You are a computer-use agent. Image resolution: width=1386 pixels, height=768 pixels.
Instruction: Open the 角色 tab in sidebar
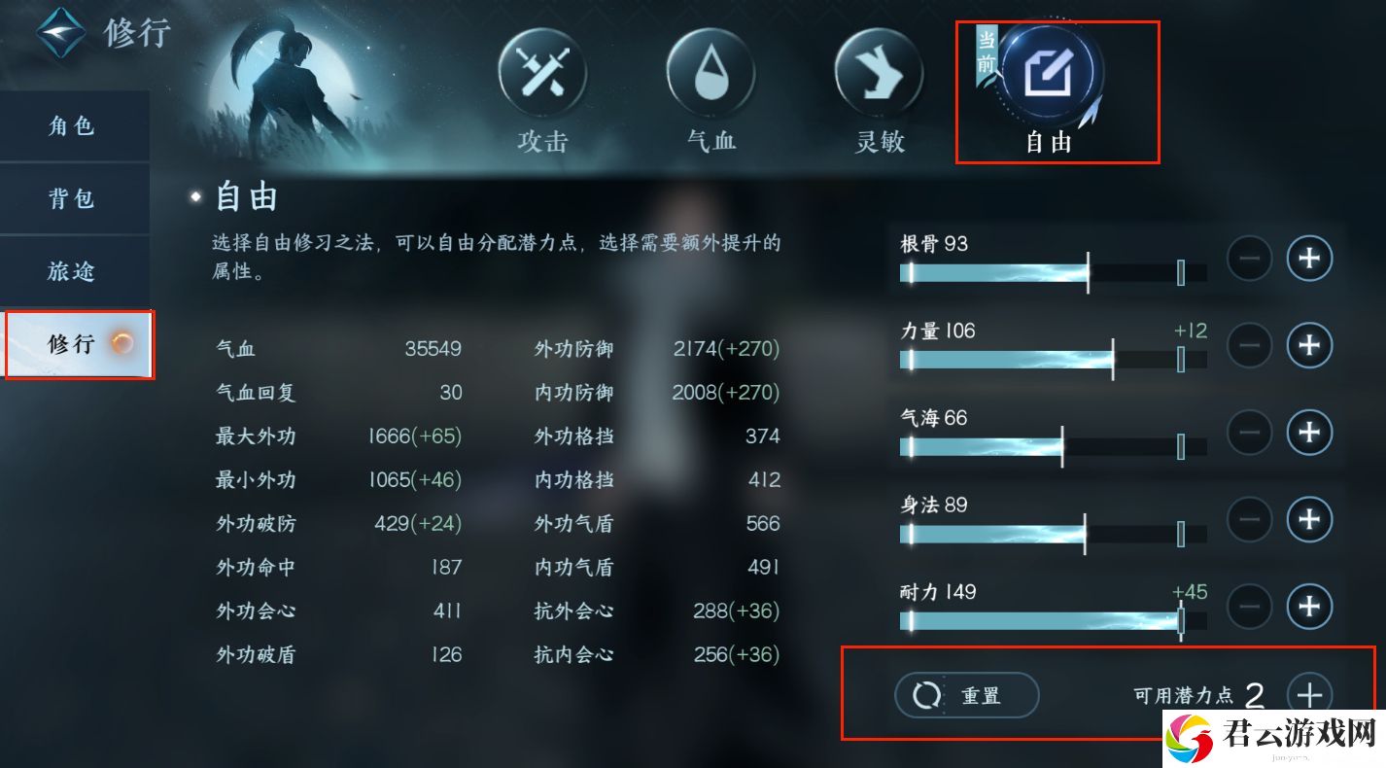click(x=75, y=126)
